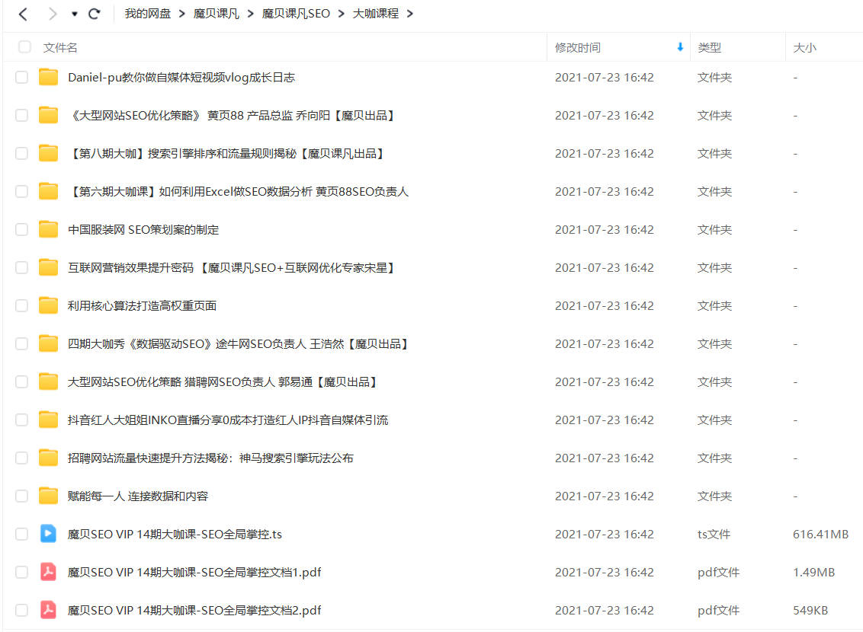Open 中国服装网 SEO策划案的制定 folder name
863x632 pixels.
pos(143,230)
